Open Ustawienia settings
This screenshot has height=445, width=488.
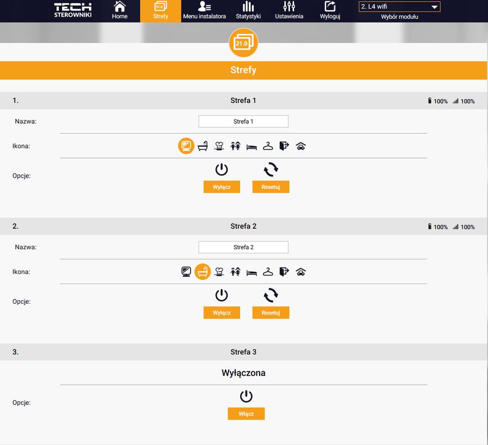pos(289,11)
